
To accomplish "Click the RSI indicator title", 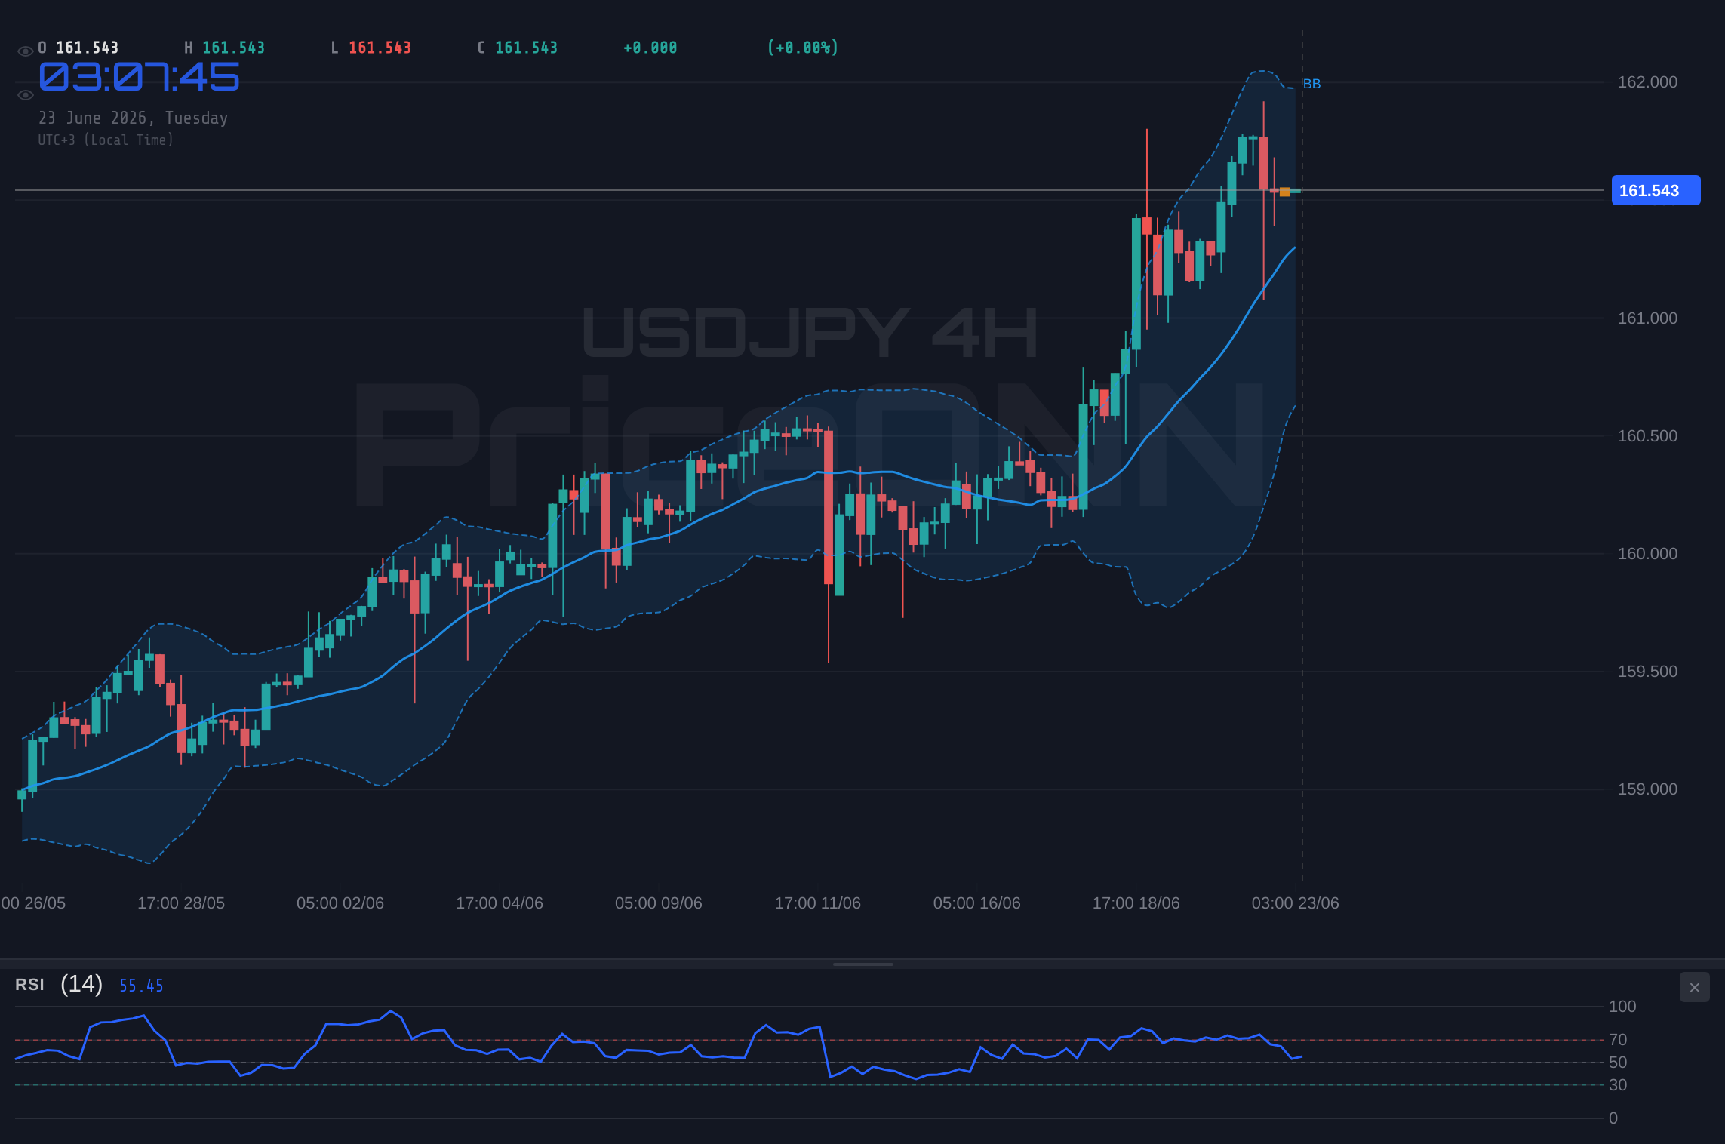I will click(x=29, y=985).
